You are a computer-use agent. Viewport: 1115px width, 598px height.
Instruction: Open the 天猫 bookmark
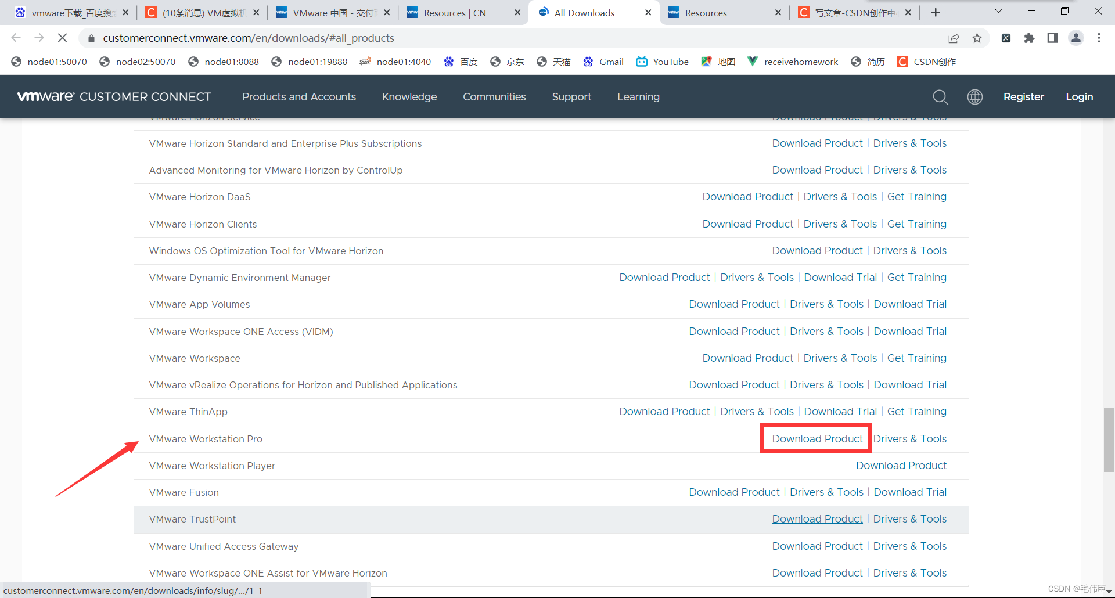[553, 62]
